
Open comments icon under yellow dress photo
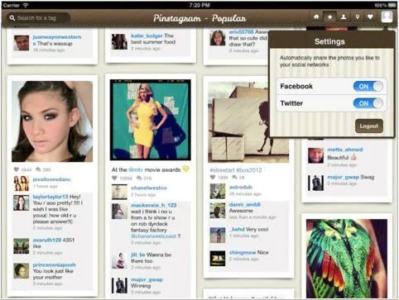139,179
